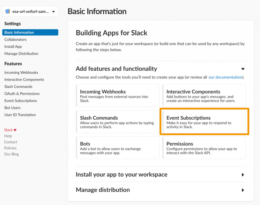This screenshot has height=205, width=260.
Task: Open Incoming Webhooks in the Features sidebar
Action: click(21, 72)
